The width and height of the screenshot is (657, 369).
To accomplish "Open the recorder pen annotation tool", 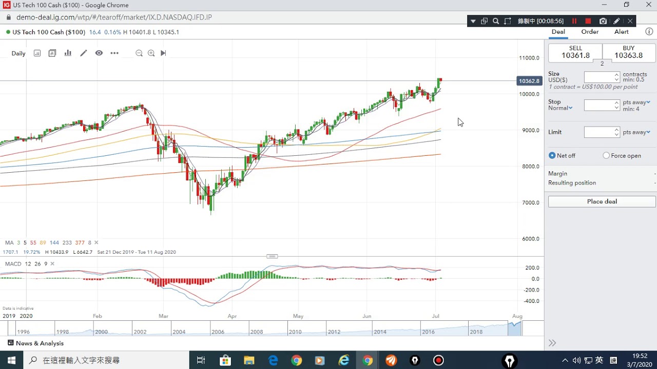I will click(616, 21).
